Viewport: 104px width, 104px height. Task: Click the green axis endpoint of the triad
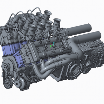point(51,46)
